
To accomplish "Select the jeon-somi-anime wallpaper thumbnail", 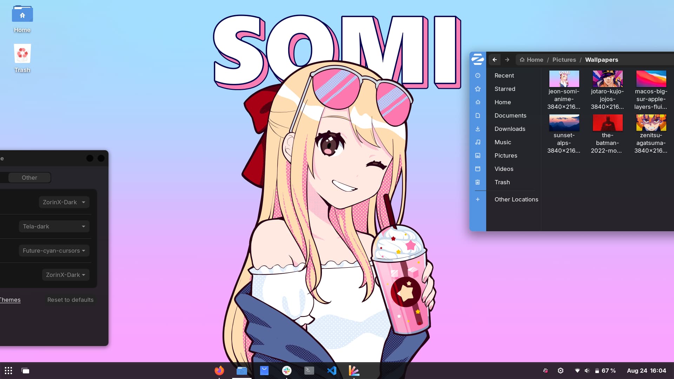I will (x=564, y=79).
